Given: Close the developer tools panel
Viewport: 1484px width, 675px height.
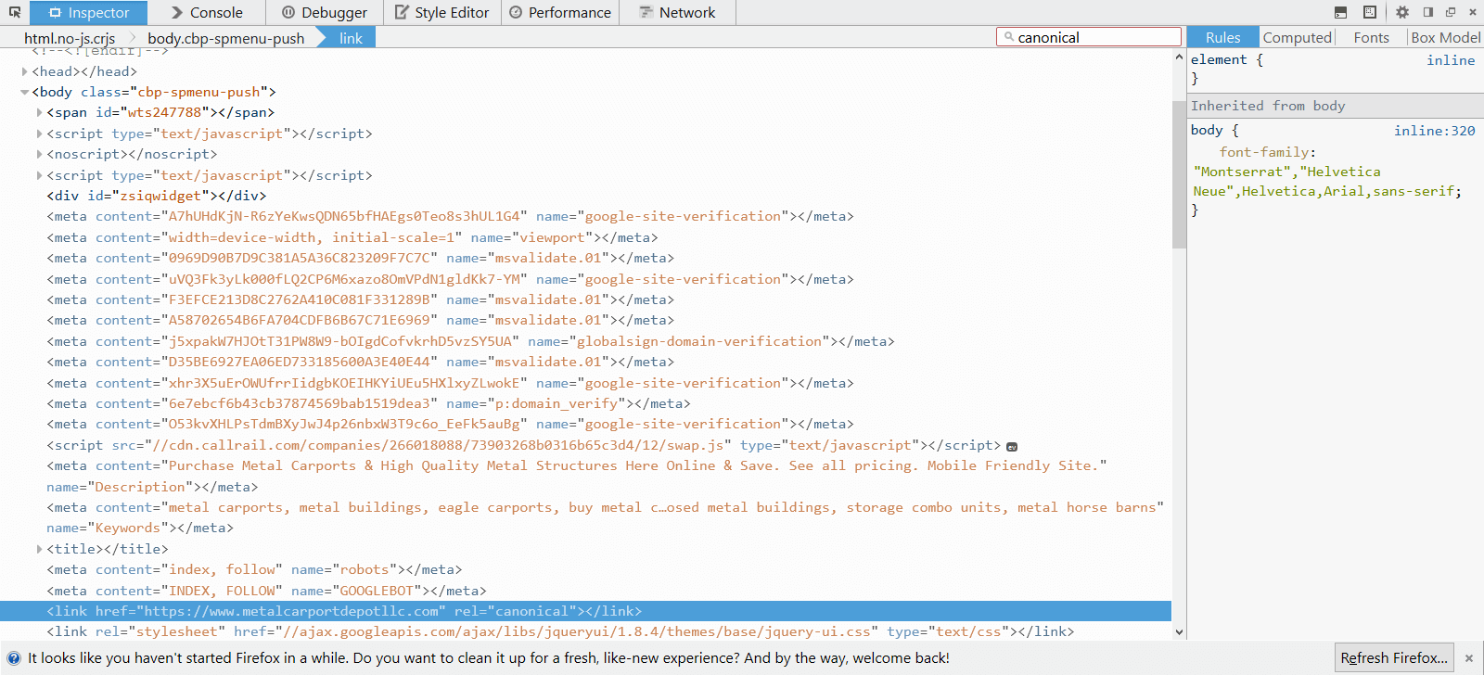Looking at the screenshot, I should (x=1473, y=12).
